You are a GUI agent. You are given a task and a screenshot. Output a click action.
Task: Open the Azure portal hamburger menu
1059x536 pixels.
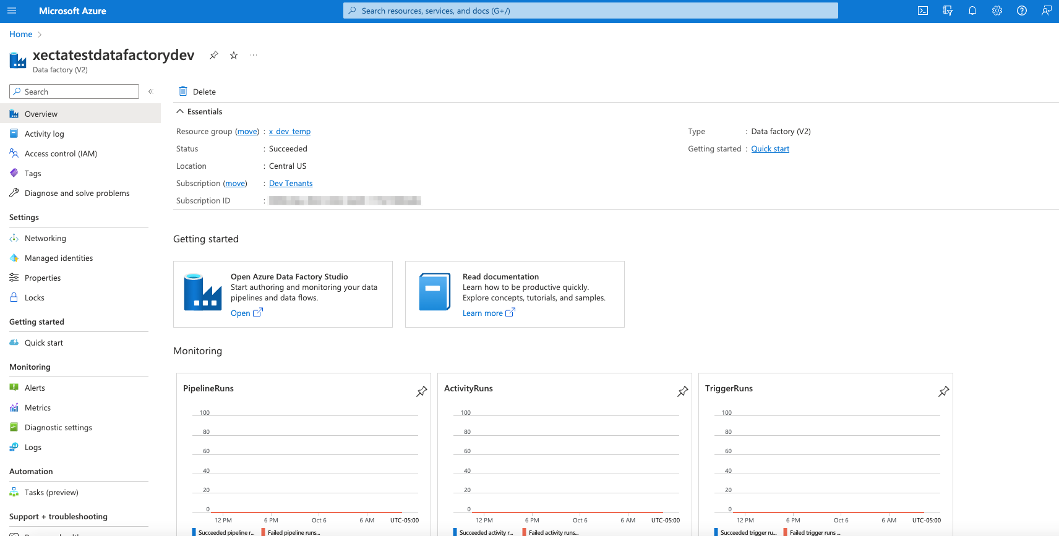point(12,11)
